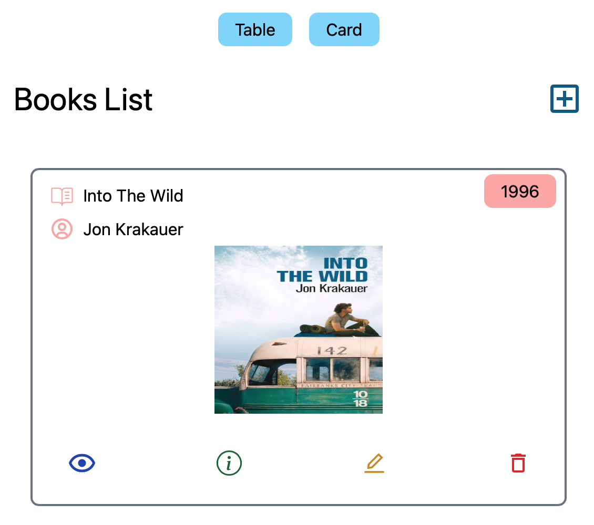Click the Into The Wild cover image

coord(299,330)
